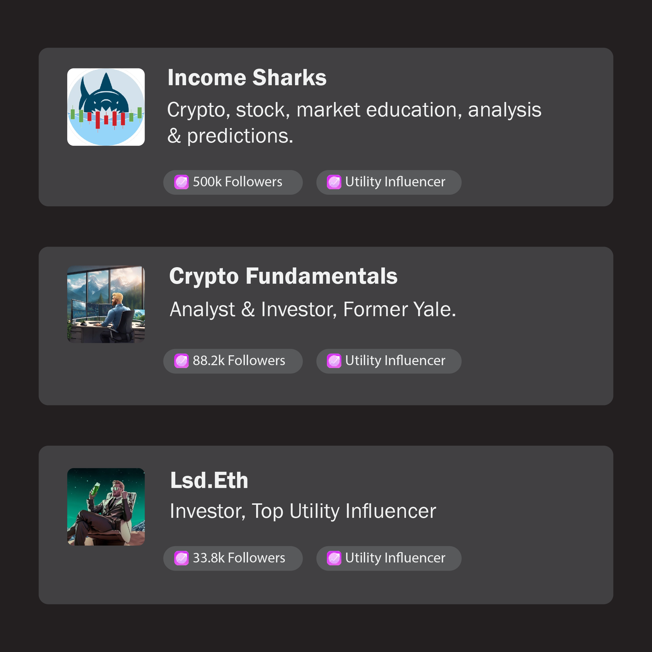Click Utility Influencer label under Crypto Fundamentals
The width and height of the screenshot is (652, 652).
tap(395, 361)
